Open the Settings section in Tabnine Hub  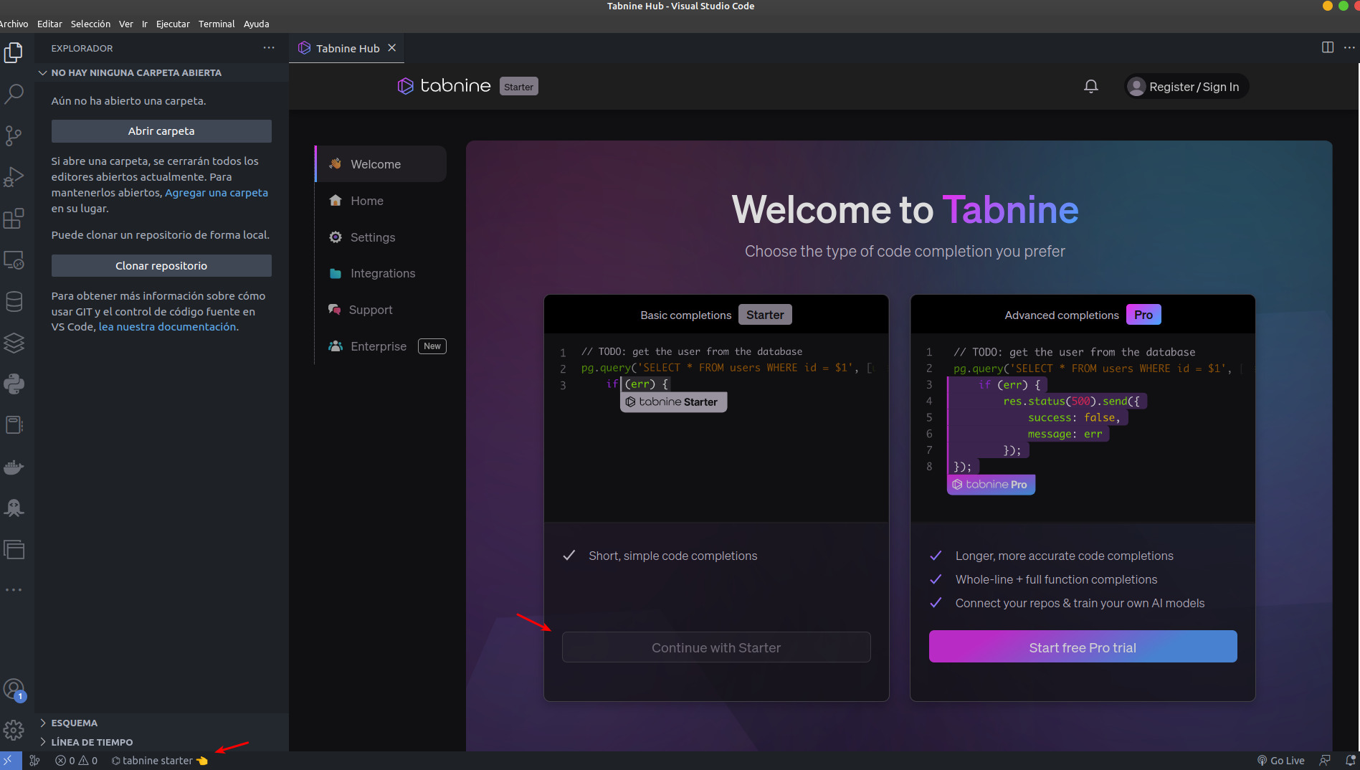[372, 237]
